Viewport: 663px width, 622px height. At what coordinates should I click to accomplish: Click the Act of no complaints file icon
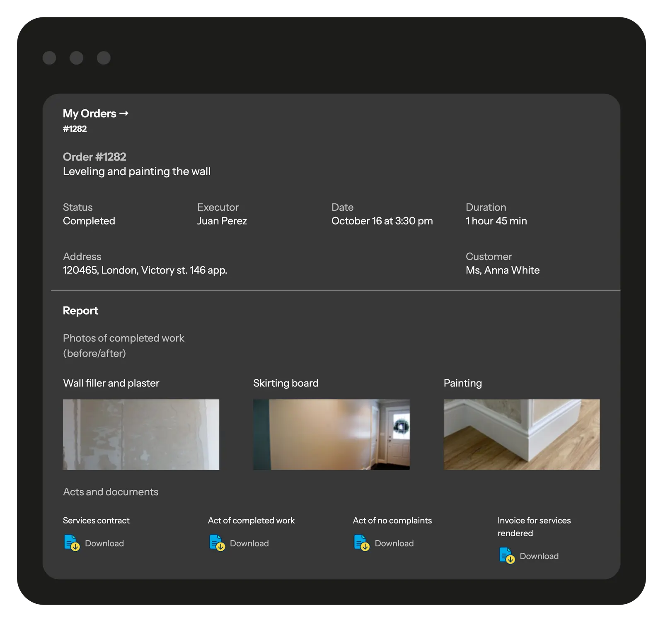(361, 542)
